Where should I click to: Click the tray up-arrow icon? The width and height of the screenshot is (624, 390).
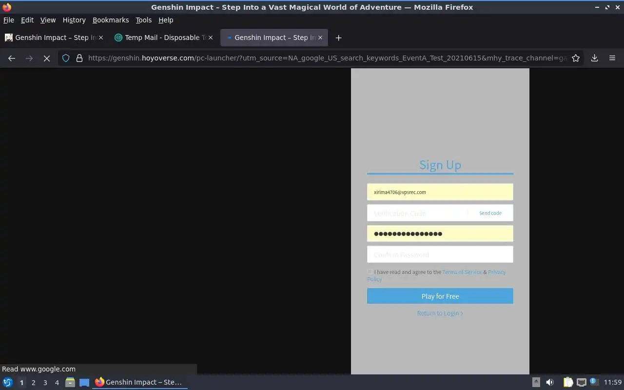click(536, 382)
